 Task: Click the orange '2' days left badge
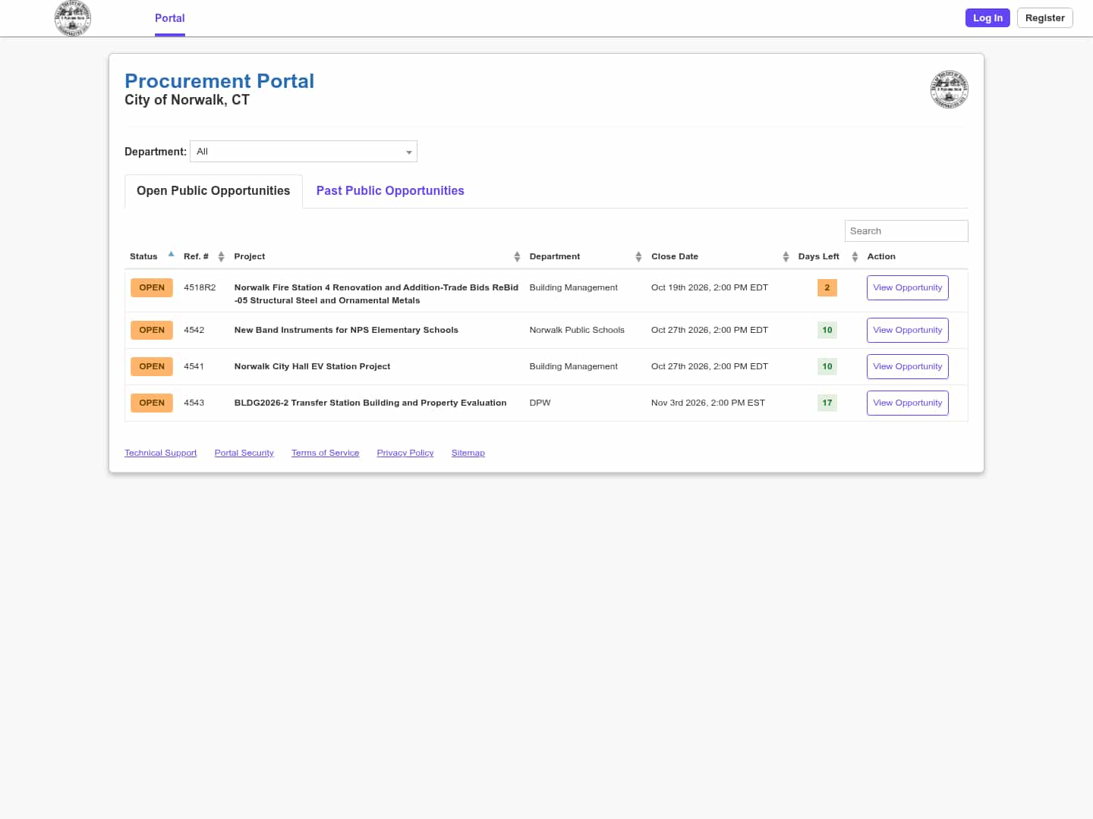(x=827, y=288)
